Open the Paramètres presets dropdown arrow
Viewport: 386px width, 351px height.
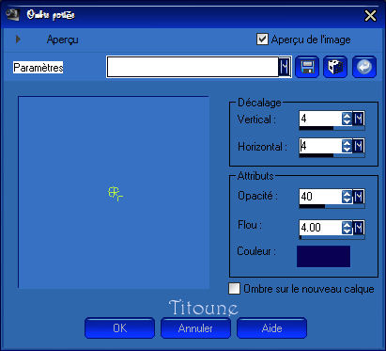(x=285, y=67)
